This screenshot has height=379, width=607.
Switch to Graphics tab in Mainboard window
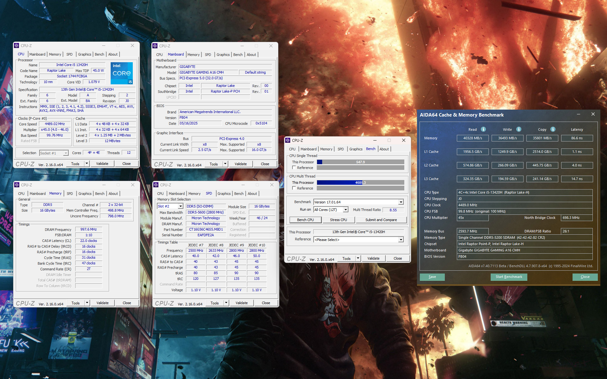(223, 55)
